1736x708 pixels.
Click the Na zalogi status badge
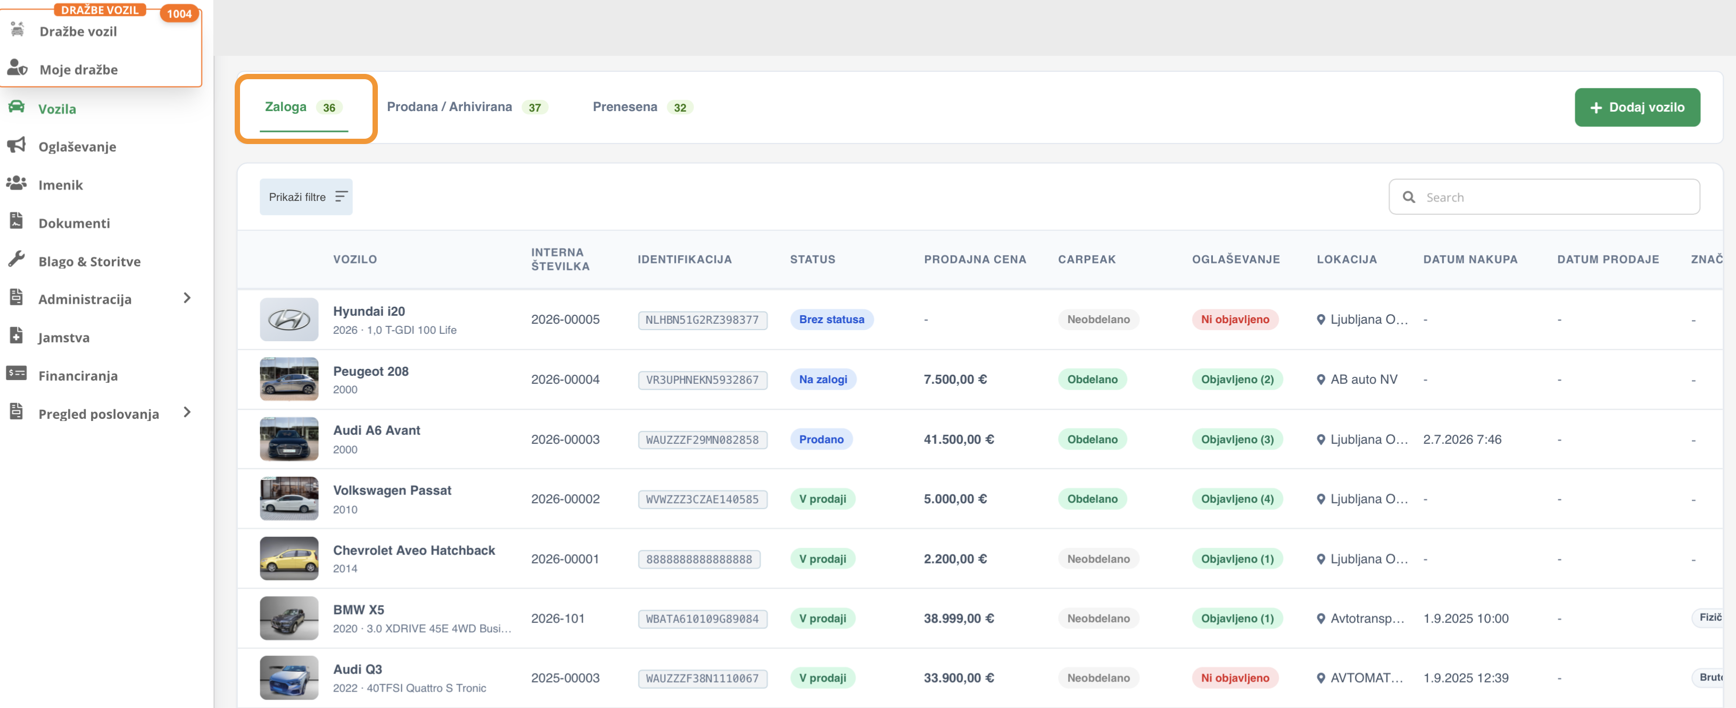point(823,380)
